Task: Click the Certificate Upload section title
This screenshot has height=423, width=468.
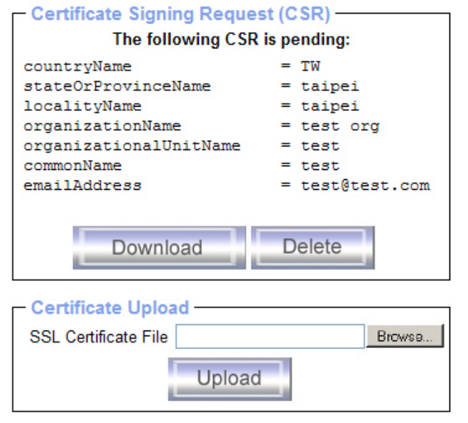Action: [110, 308]
